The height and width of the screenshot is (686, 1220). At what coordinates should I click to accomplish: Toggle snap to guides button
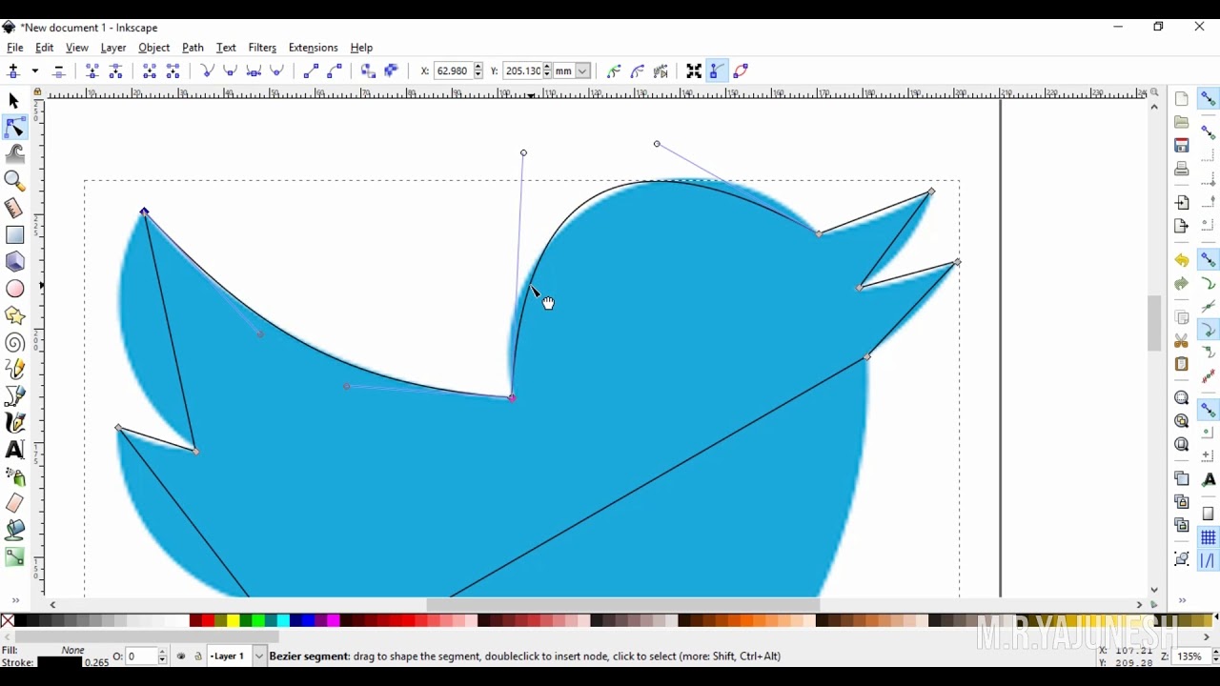click(x=1208, y=561)
